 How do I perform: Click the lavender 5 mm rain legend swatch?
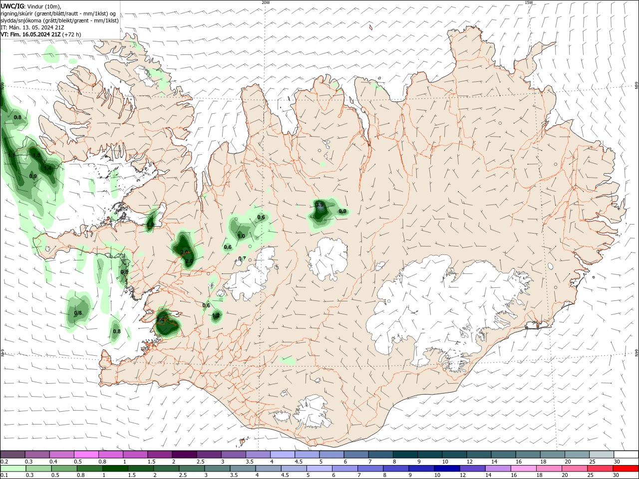[319, 469]
